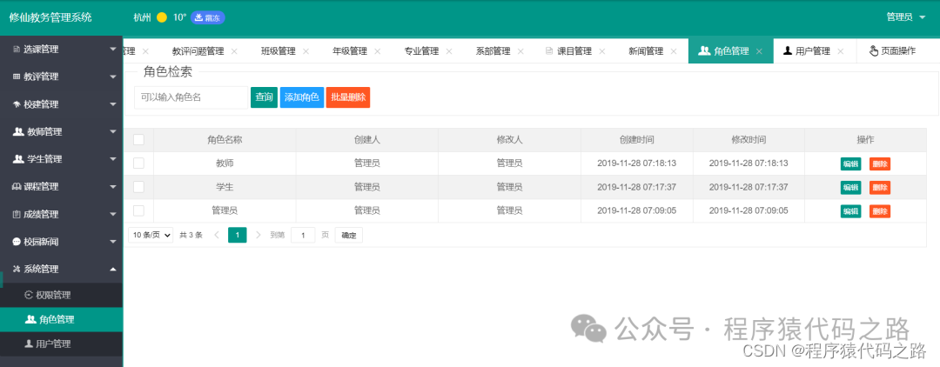
Task: Click the 页面操作 hand pointer icon
Action: (x=874, y=51)
